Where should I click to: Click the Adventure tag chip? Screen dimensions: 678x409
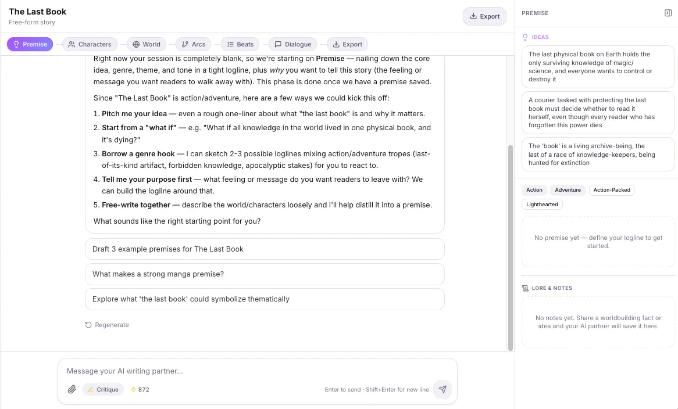coord(568,190)
